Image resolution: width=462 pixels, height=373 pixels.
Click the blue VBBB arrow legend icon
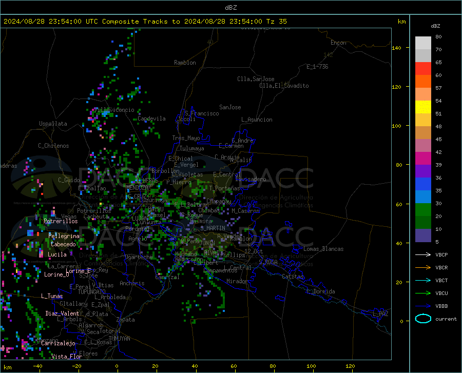423,306
